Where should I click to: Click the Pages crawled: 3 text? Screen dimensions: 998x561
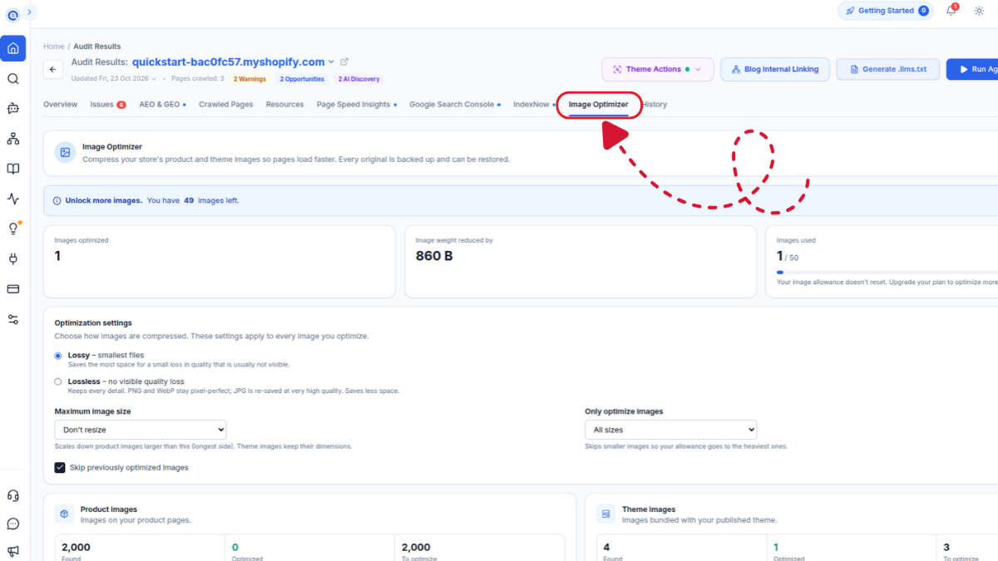(x=197, y=79)
